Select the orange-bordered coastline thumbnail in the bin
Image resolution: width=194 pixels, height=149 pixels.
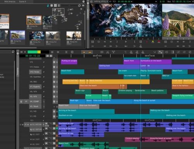[x=34, y=20]
